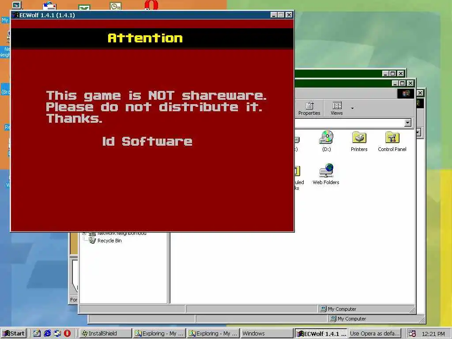
Task: Minimize the second green-titled Explorer window
Action: tap(395, 83)
